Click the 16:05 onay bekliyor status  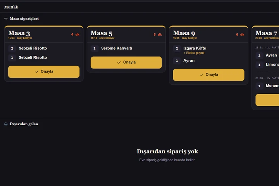[185, 38]
